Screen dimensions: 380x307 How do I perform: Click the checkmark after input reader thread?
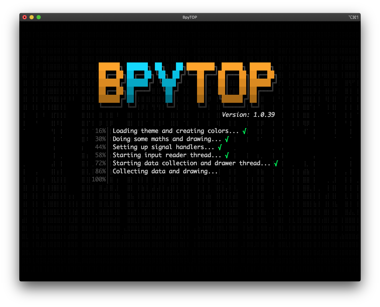coord(227,155)
